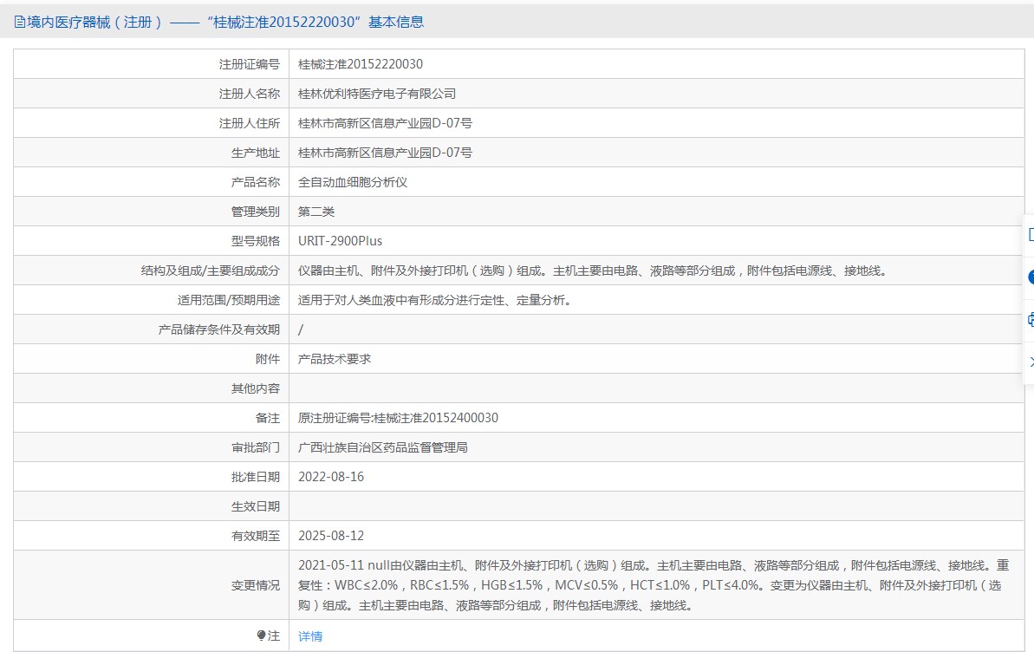The image size is (1034, 652).
Task: Select the 审批部门 label
Action: tap(255, 447)
